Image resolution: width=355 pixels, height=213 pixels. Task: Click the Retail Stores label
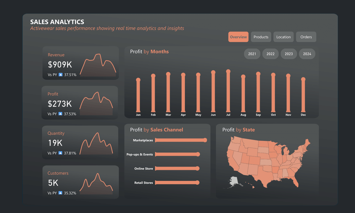click(x=143, y=183)
